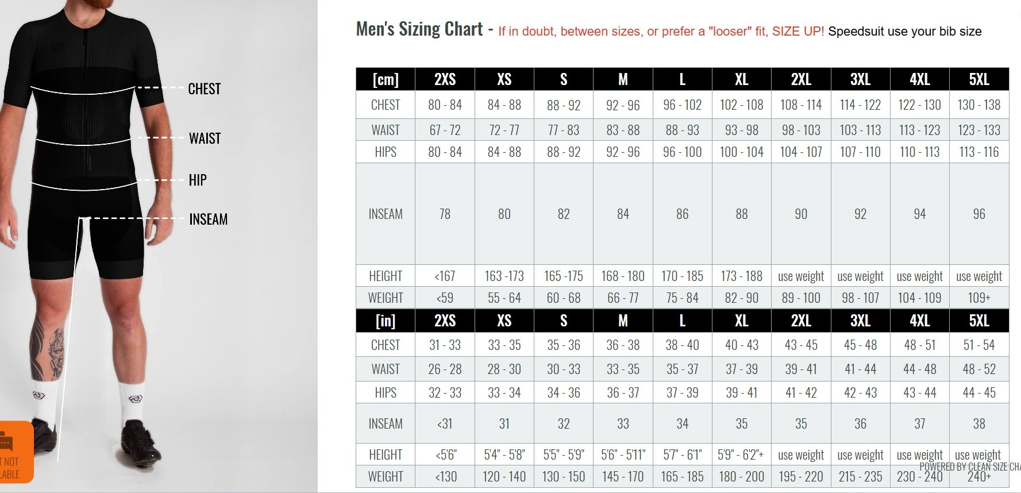Open the Powered by Clean Size Charts link
This screenshot has width=1021, height=493.
tap(970, 467)
